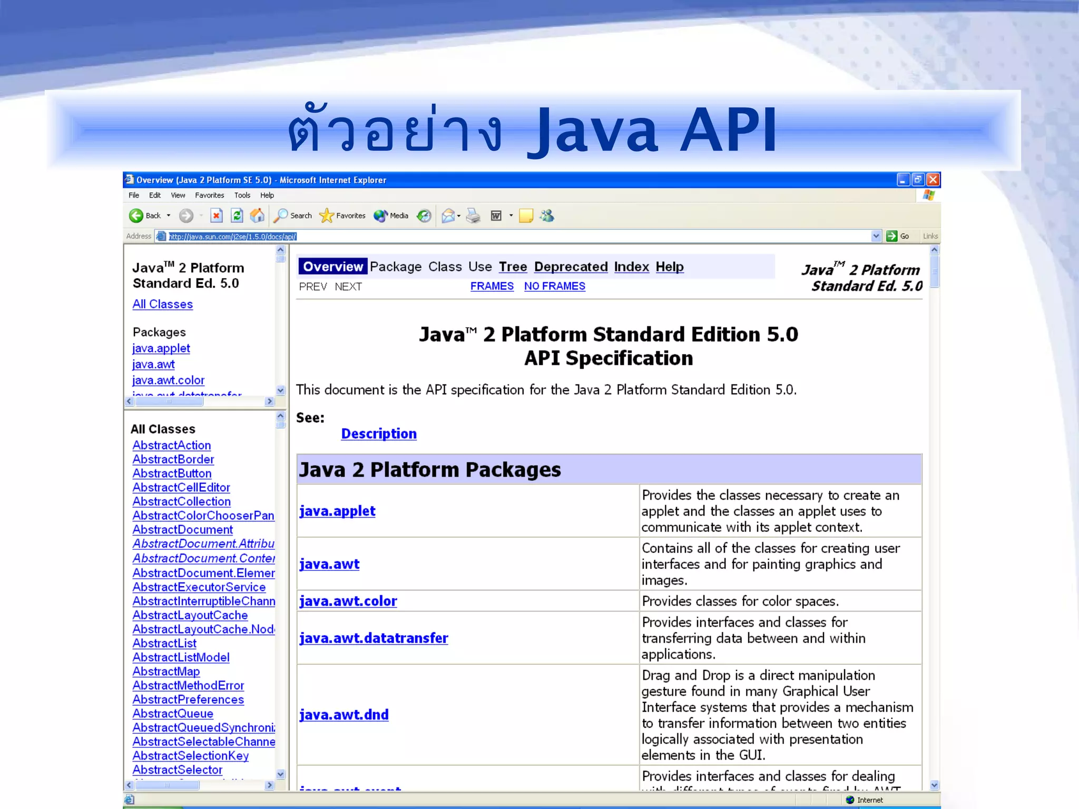1079x809 pixels.
Task: Expand the Mail button dropdown arrow
Action: click(x=459, y=215)
